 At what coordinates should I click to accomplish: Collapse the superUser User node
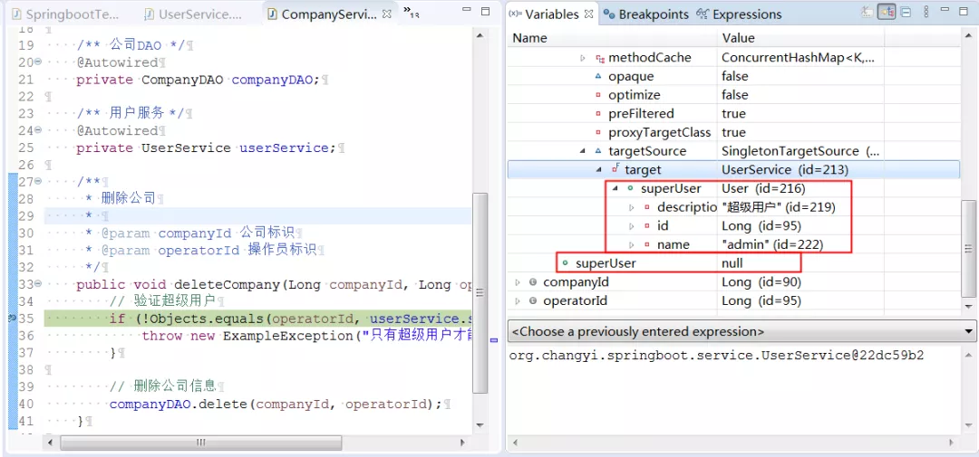(615, 188)
